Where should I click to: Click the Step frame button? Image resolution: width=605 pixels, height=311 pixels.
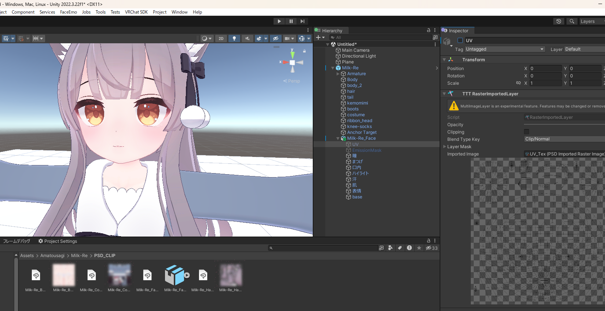pos(302,21)
